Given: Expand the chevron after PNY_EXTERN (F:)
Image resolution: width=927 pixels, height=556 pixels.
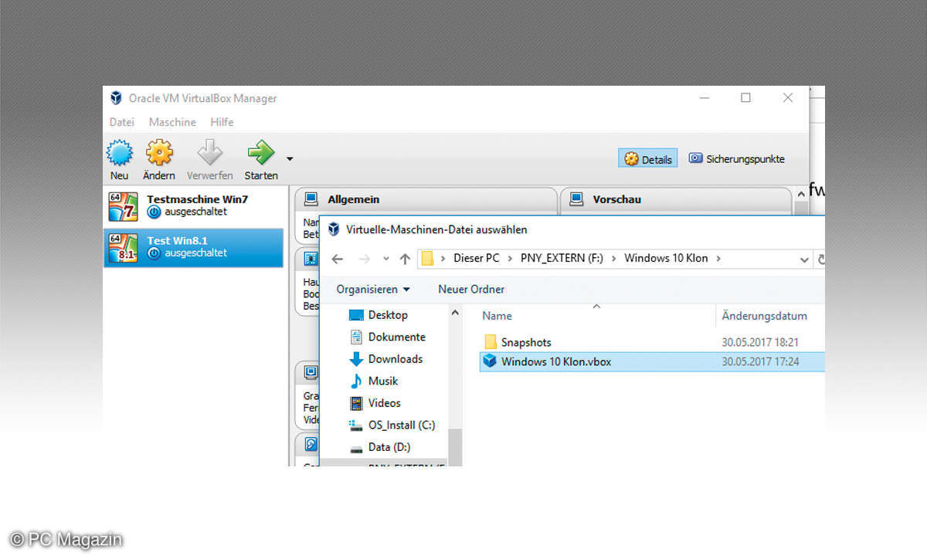Looking at the screenshot, I should (614, 259).
